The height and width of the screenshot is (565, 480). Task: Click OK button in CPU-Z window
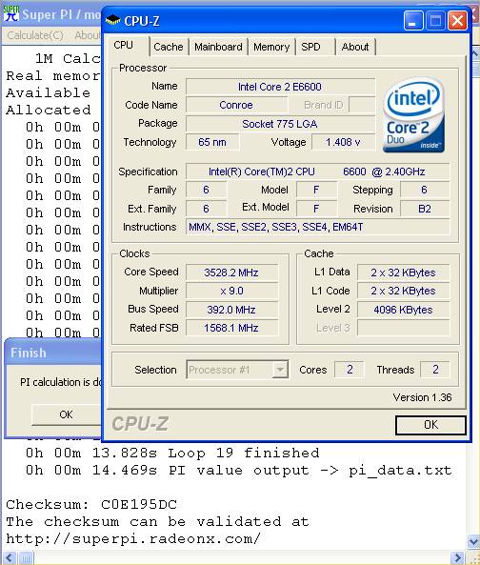[430, 425]
